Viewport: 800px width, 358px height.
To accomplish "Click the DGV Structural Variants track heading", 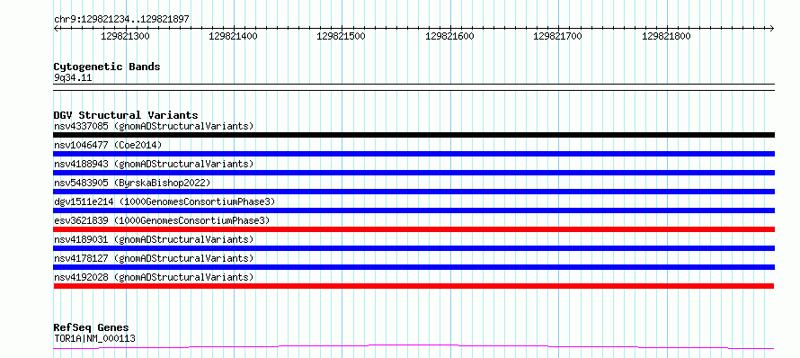I will point(126,115).
